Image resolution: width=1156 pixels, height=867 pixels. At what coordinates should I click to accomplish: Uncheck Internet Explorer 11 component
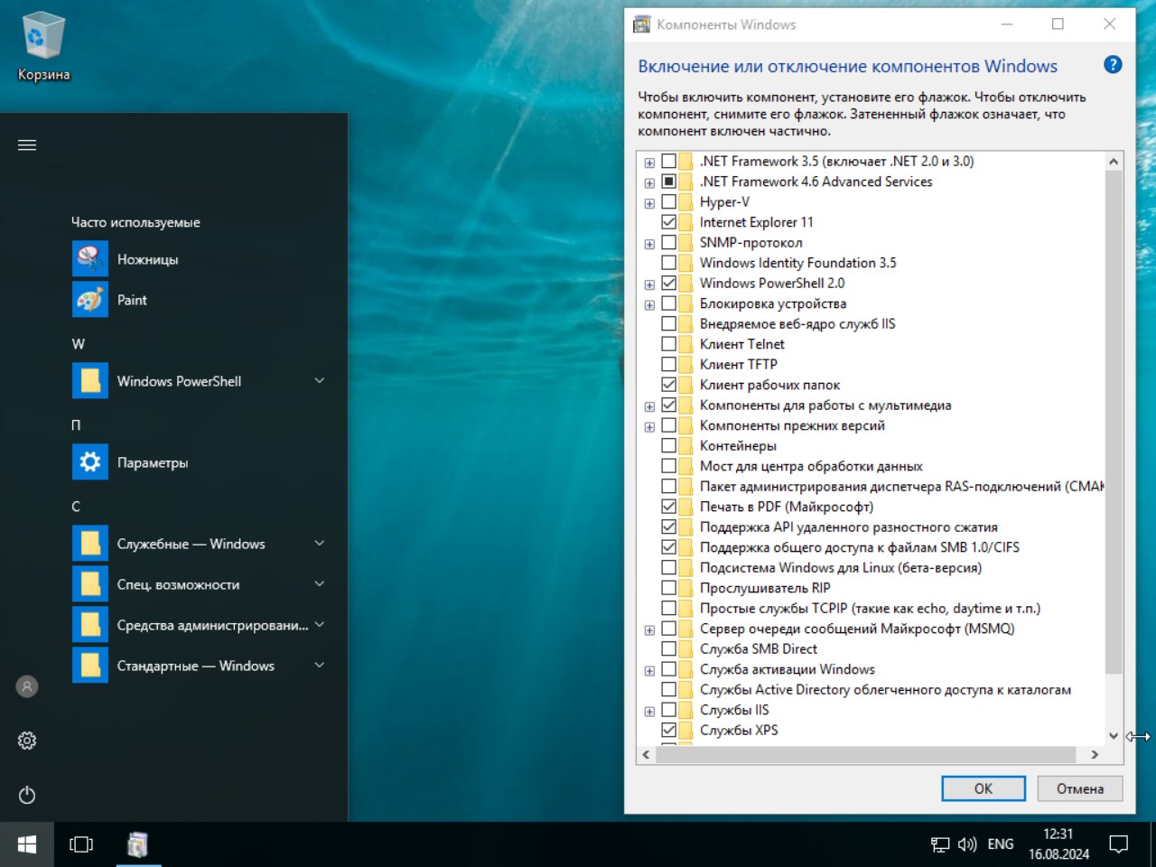(669, 222)
